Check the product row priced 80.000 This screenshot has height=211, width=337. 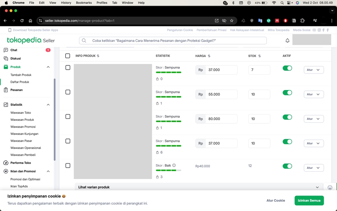pyautogui.click(x=68, y=116)
